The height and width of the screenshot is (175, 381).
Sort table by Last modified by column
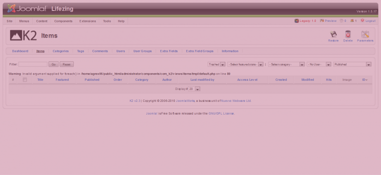[x=202, y=80]
